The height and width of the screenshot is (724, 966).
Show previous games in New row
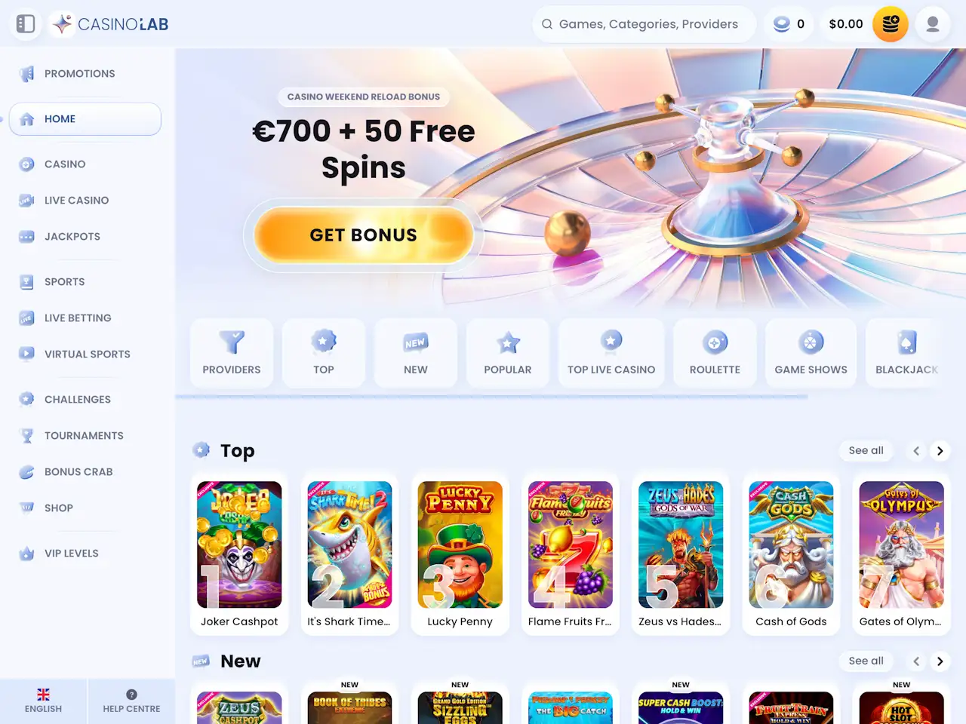click(x=916, y=661)
